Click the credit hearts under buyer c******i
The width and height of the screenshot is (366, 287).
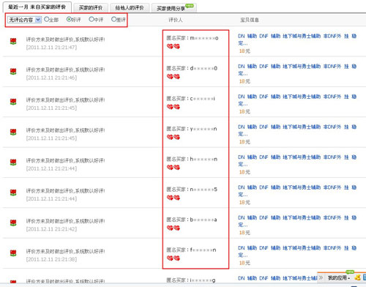click(173, 107)
